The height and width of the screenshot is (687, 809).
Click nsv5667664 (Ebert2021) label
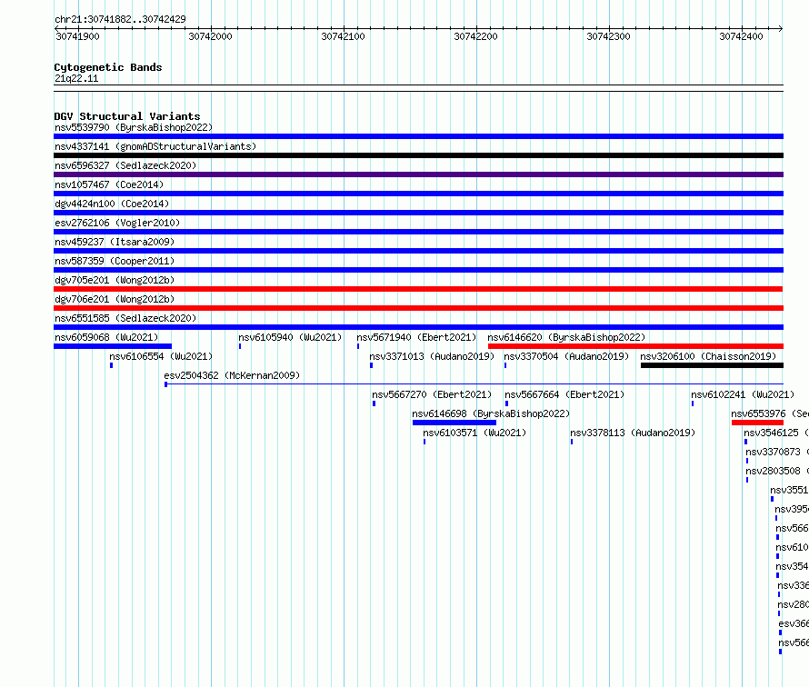(x=564, y=394)
